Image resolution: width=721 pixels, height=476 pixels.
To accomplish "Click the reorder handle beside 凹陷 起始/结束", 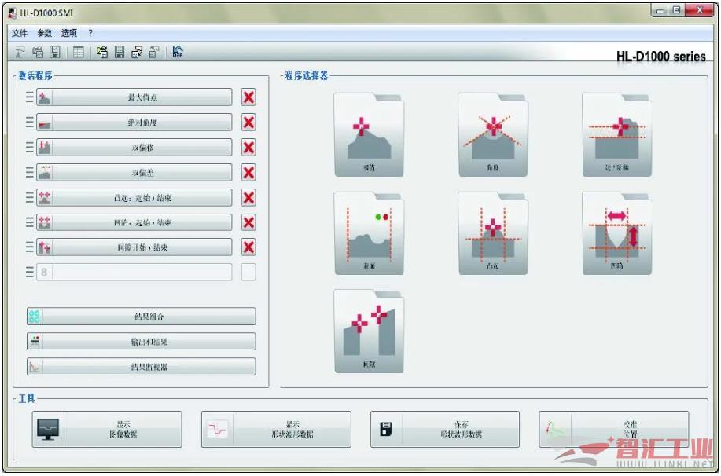I will [29, 222].
